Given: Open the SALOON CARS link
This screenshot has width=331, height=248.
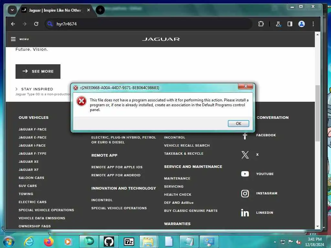Looking at the screenshot, I should pyautogui.click(x=31, y=178).
